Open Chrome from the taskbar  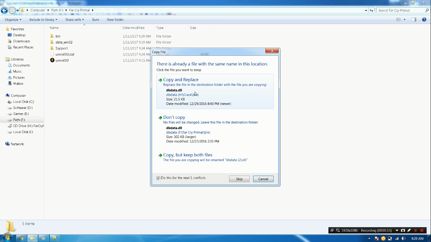21,238
